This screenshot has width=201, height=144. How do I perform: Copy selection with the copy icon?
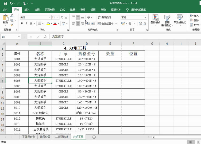(x=12, y=20)
